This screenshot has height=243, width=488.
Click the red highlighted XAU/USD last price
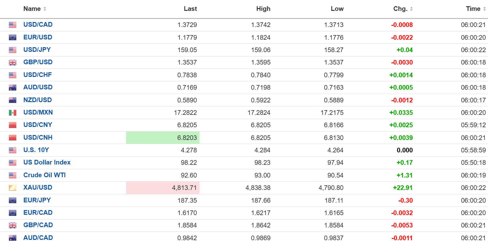point(185,188)
